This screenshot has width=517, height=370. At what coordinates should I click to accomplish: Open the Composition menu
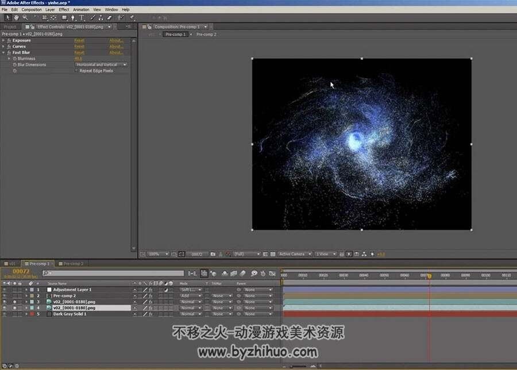pos(32,10)
